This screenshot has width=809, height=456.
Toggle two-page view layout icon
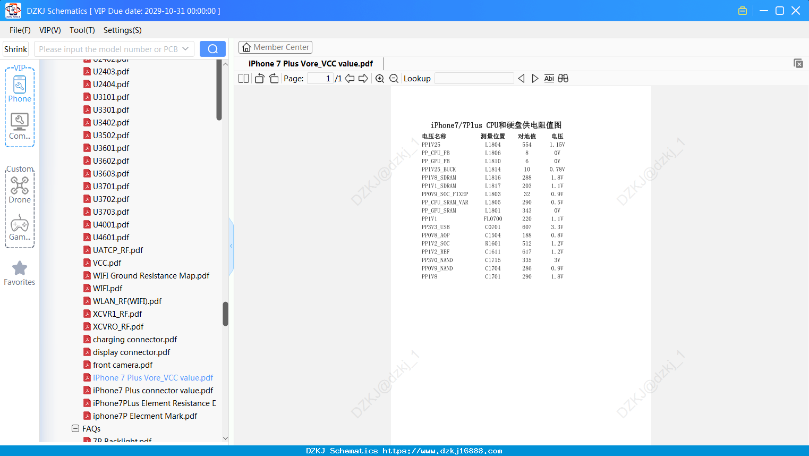tap(244, 79)
